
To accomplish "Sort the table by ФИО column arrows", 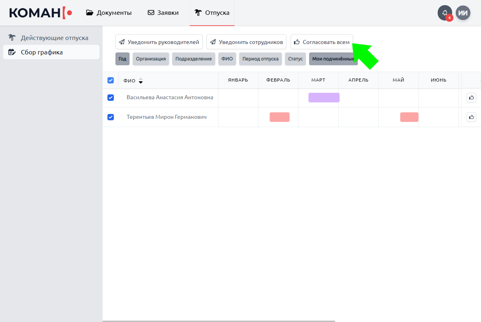I will pos(141,81).
